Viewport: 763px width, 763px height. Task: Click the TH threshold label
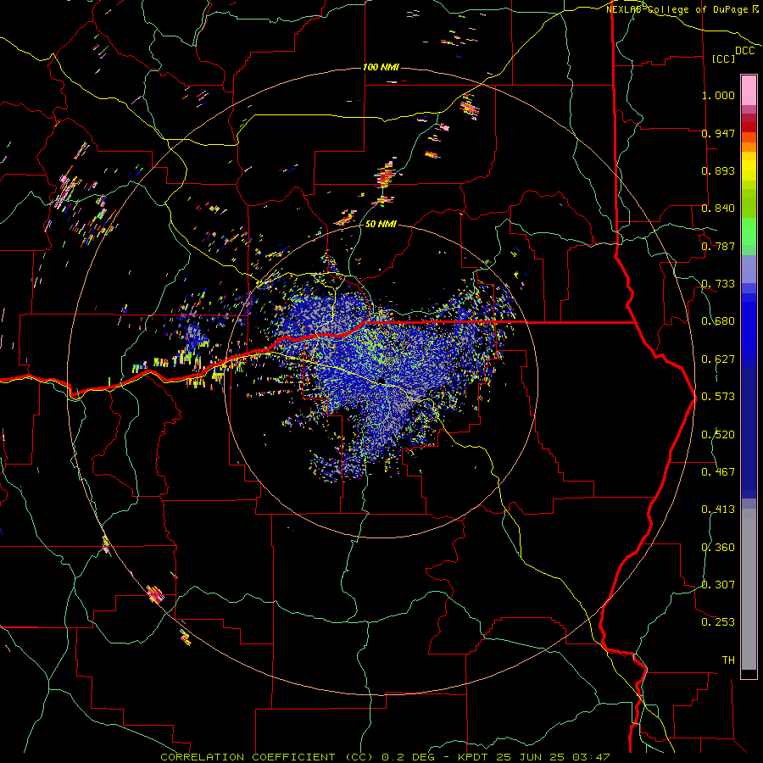pyautogui.click(x=728, y=660)
